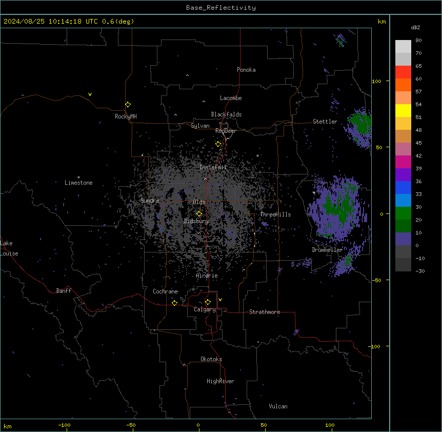Click the Okotoks label
Image resolution: width=442 pixels, height=432 pixels.
click(211, 359)
